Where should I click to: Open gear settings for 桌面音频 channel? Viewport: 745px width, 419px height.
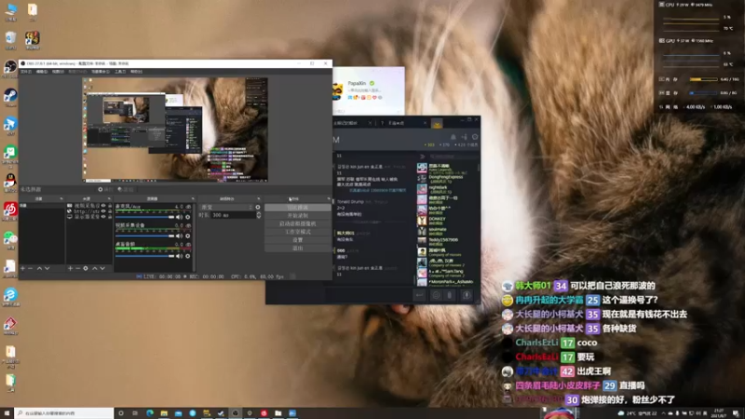[188, 256]
